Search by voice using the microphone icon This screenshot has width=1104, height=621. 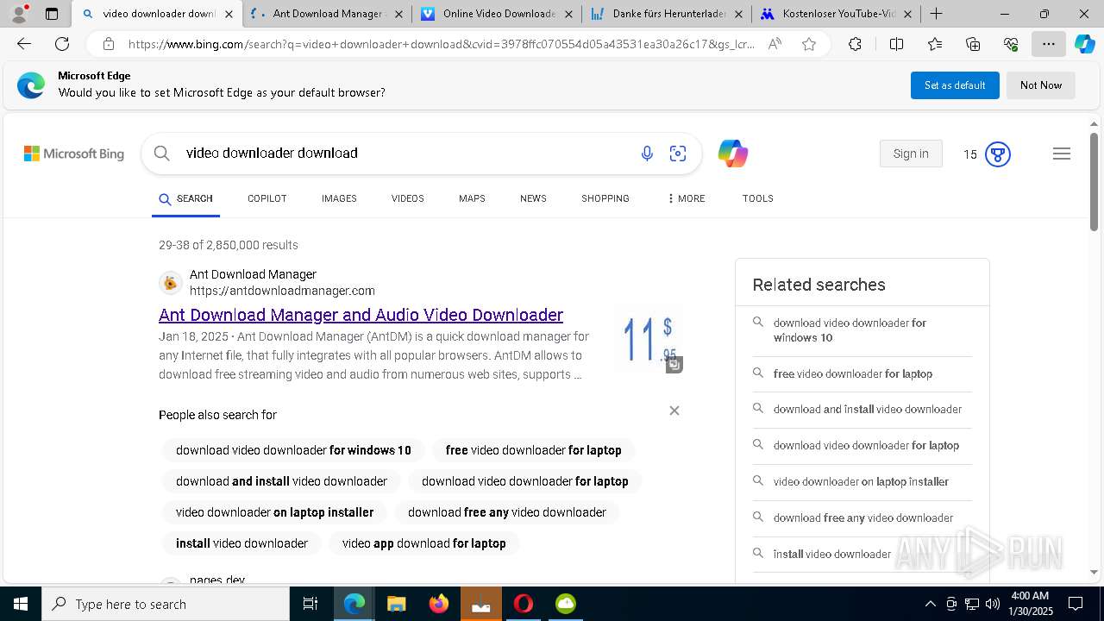647,154
